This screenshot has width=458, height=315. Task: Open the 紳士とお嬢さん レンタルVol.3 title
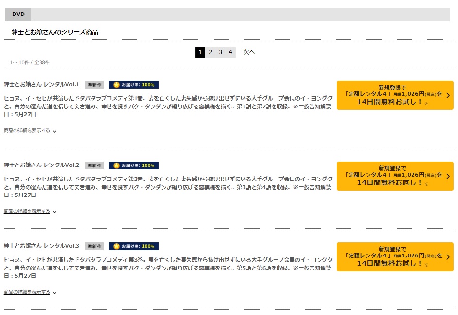(42, 246)
